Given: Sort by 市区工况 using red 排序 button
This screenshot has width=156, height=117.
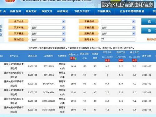Looking at the screenshot, I should [107, 61].
